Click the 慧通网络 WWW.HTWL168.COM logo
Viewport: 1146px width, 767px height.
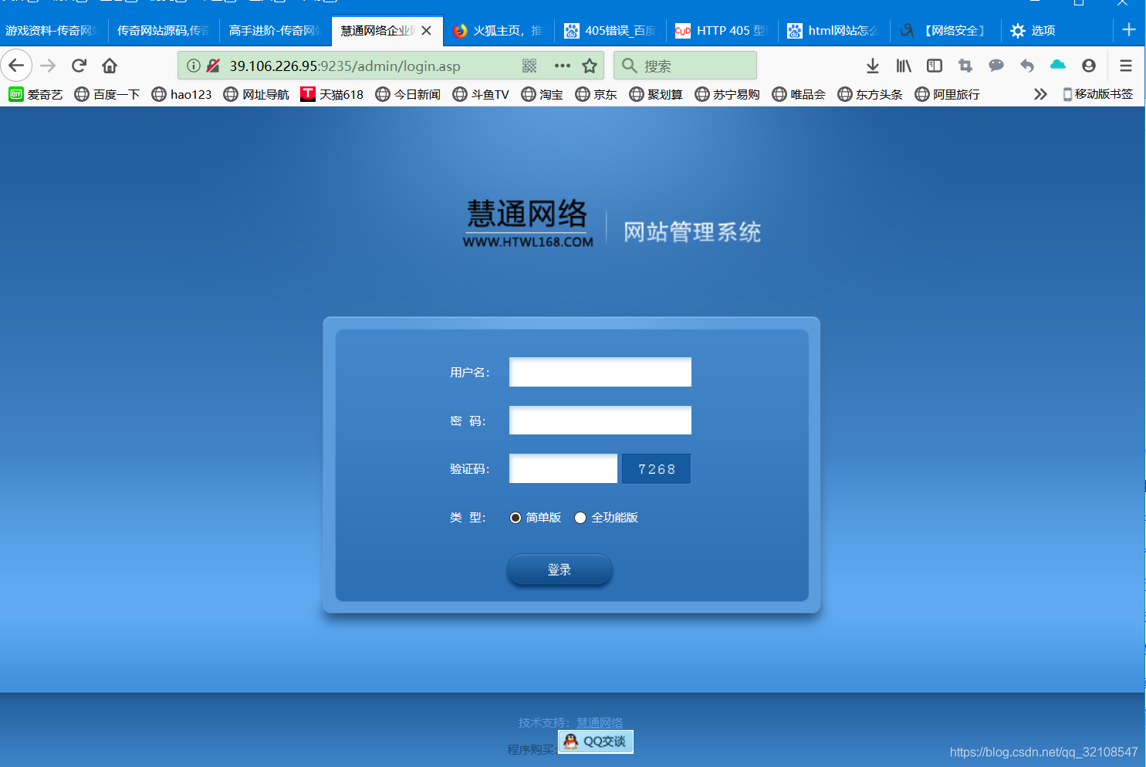click(528, 224)
